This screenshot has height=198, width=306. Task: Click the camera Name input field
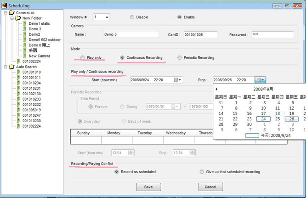coord(130,34)
